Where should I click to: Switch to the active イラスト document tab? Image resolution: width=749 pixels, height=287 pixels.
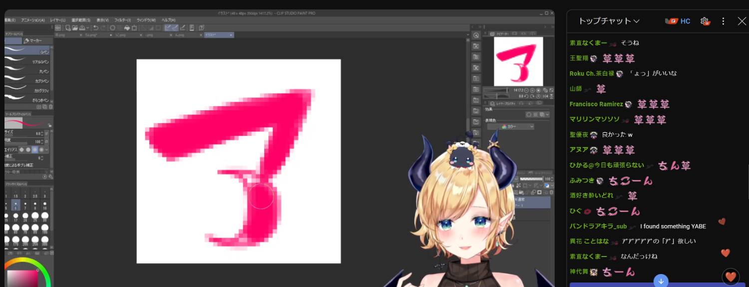(219, 35)
